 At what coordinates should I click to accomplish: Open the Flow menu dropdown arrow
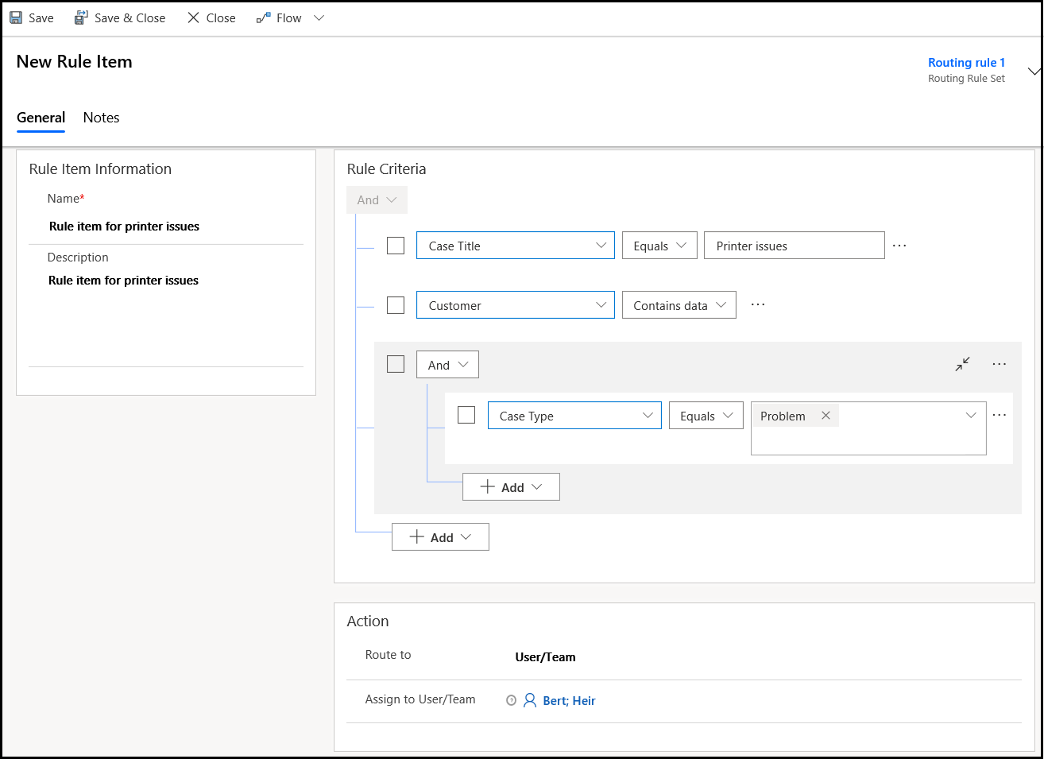(x=319, y=17)
